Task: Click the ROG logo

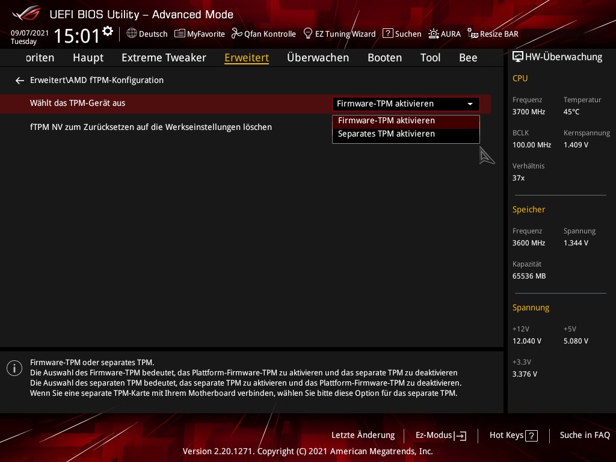Action: (26, 13)
